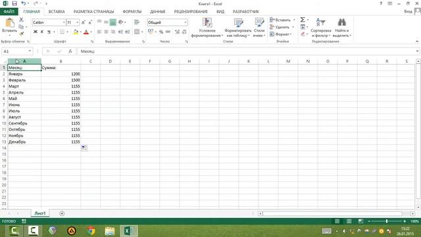Increase font size with the large A
The image size is (421, 237).
pos(84,22)
